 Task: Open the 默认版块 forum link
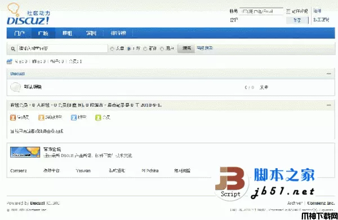click(33, 87)
